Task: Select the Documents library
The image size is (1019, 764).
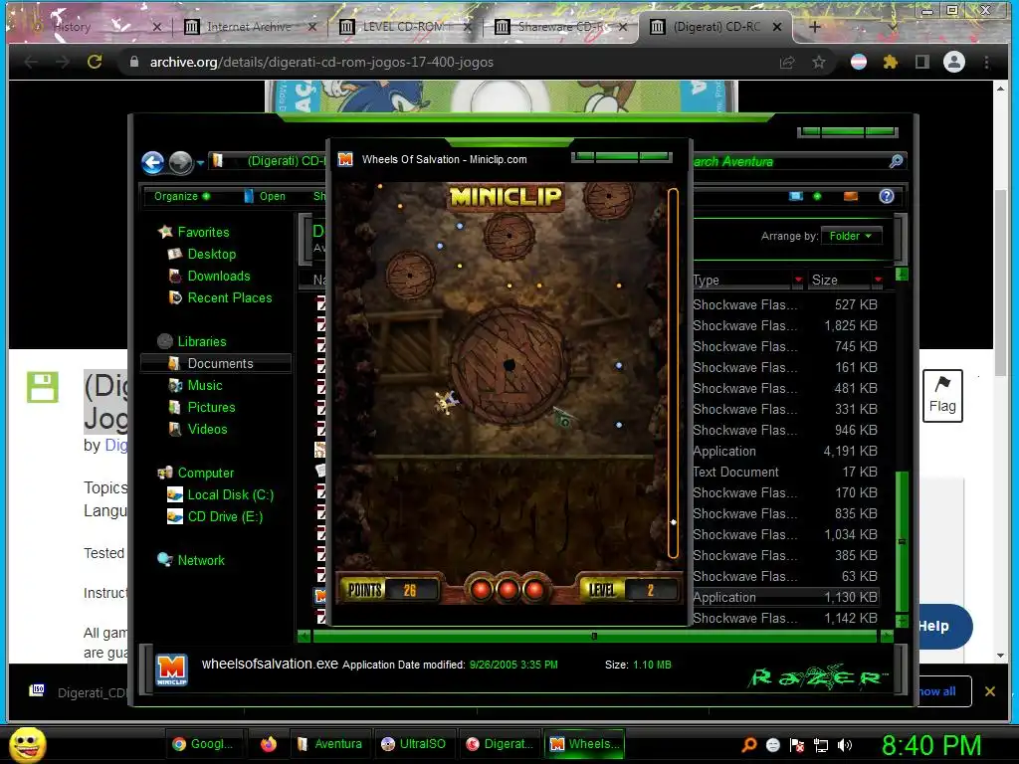Action: coord(216,364)
